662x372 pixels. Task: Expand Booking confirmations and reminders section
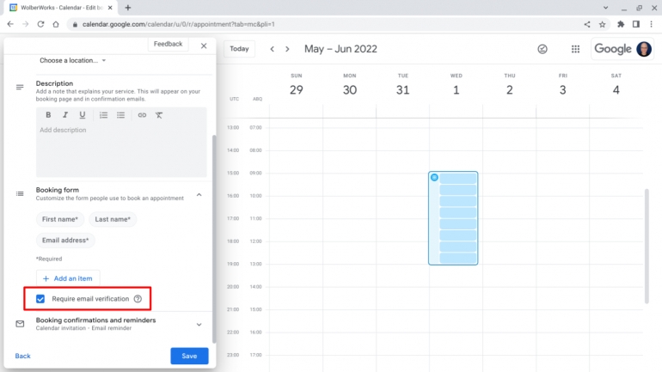199,324
